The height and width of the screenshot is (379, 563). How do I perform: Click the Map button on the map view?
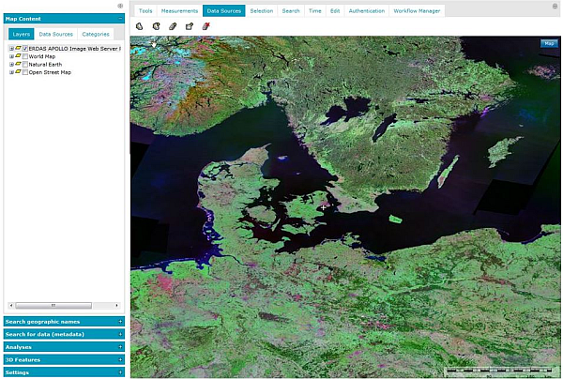pos(549,43)
